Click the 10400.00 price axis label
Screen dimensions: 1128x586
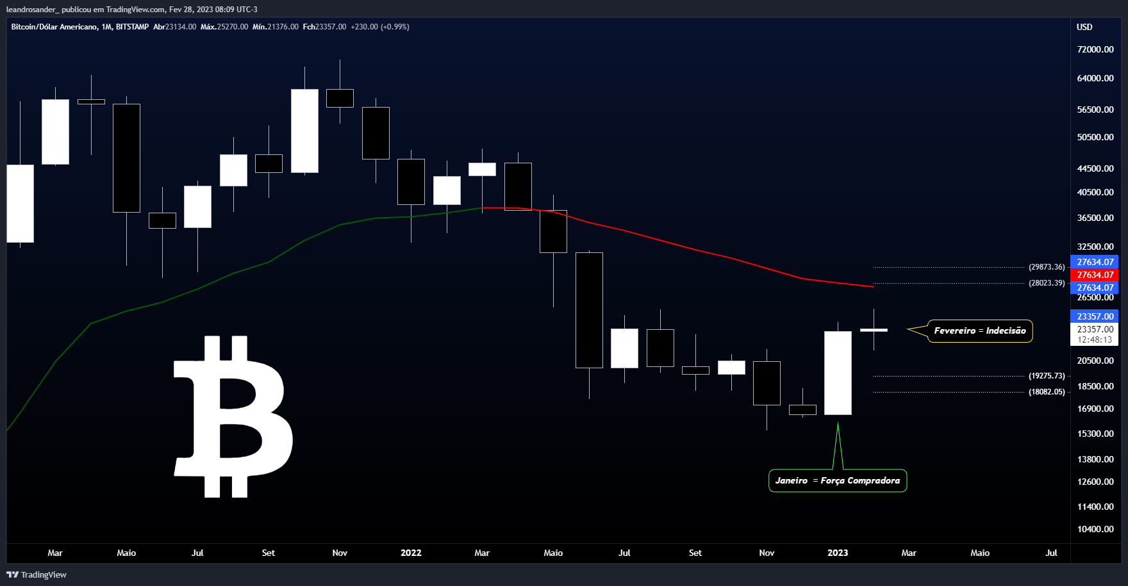click(x=1095, y=529)
